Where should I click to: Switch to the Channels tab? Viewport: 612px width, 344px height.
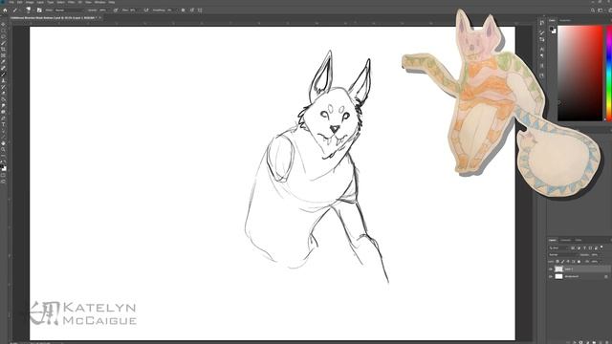coord(565,240)
